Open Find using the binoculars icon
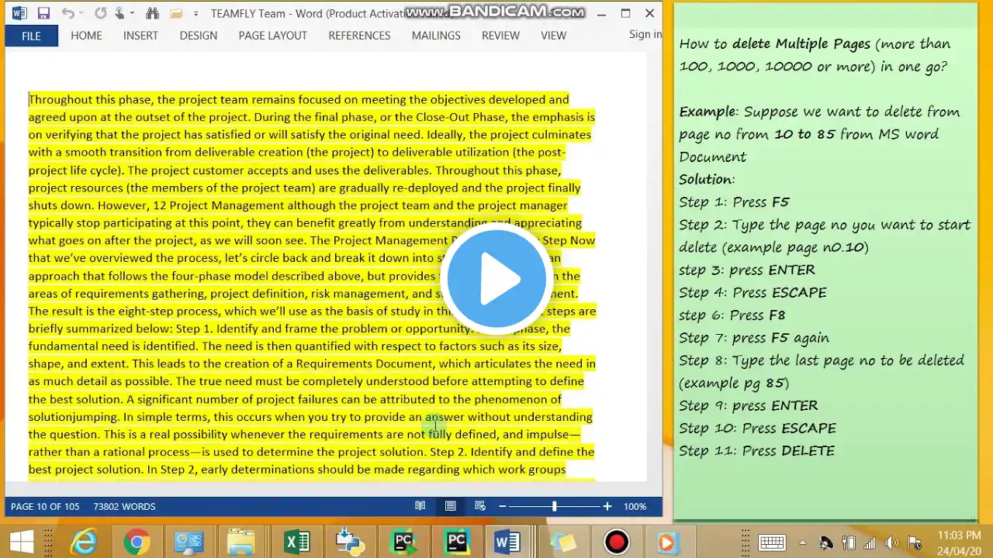The width and height of the screenshot is (993, 558). [x=152, y=13]
